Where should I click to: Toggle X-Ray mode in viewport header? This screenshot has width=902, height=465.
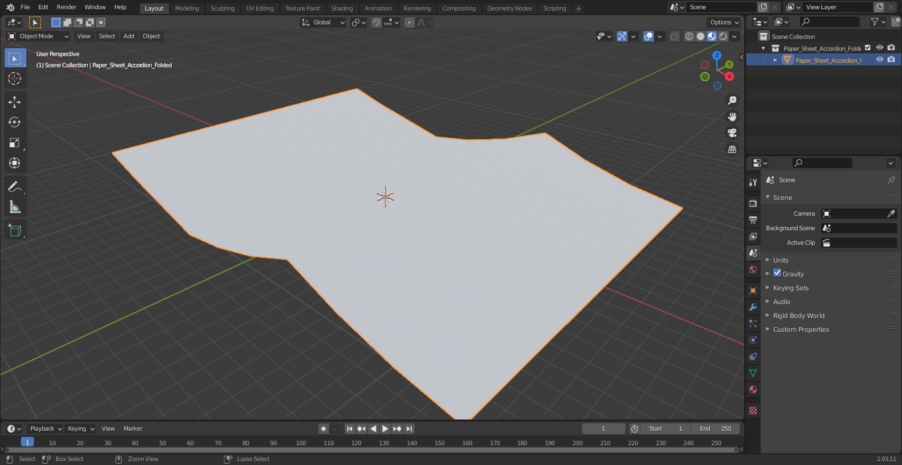point(674,36)
